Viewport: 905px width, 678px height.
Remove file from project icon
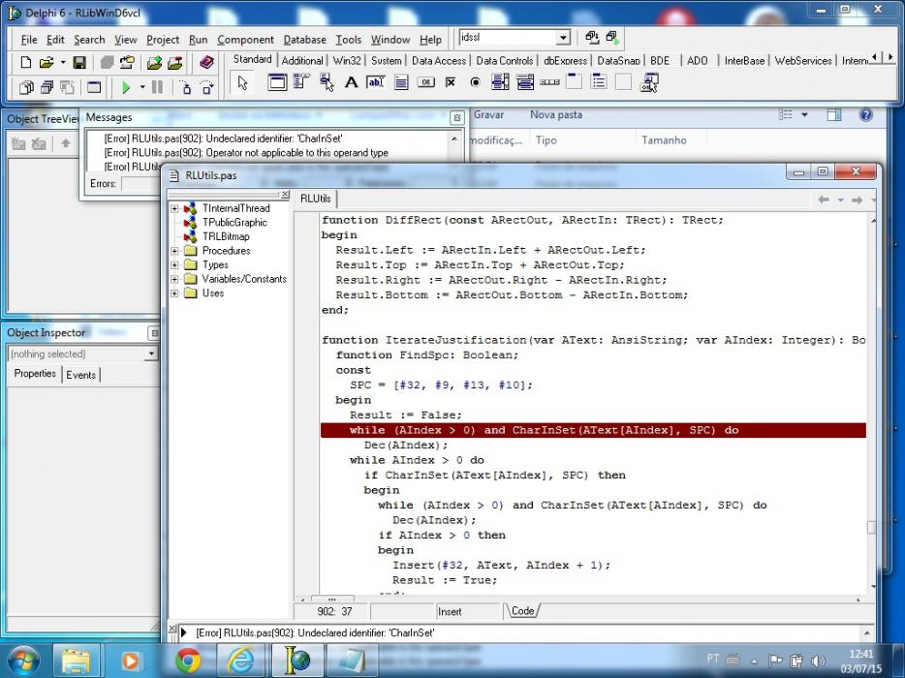tap(174, 62)
